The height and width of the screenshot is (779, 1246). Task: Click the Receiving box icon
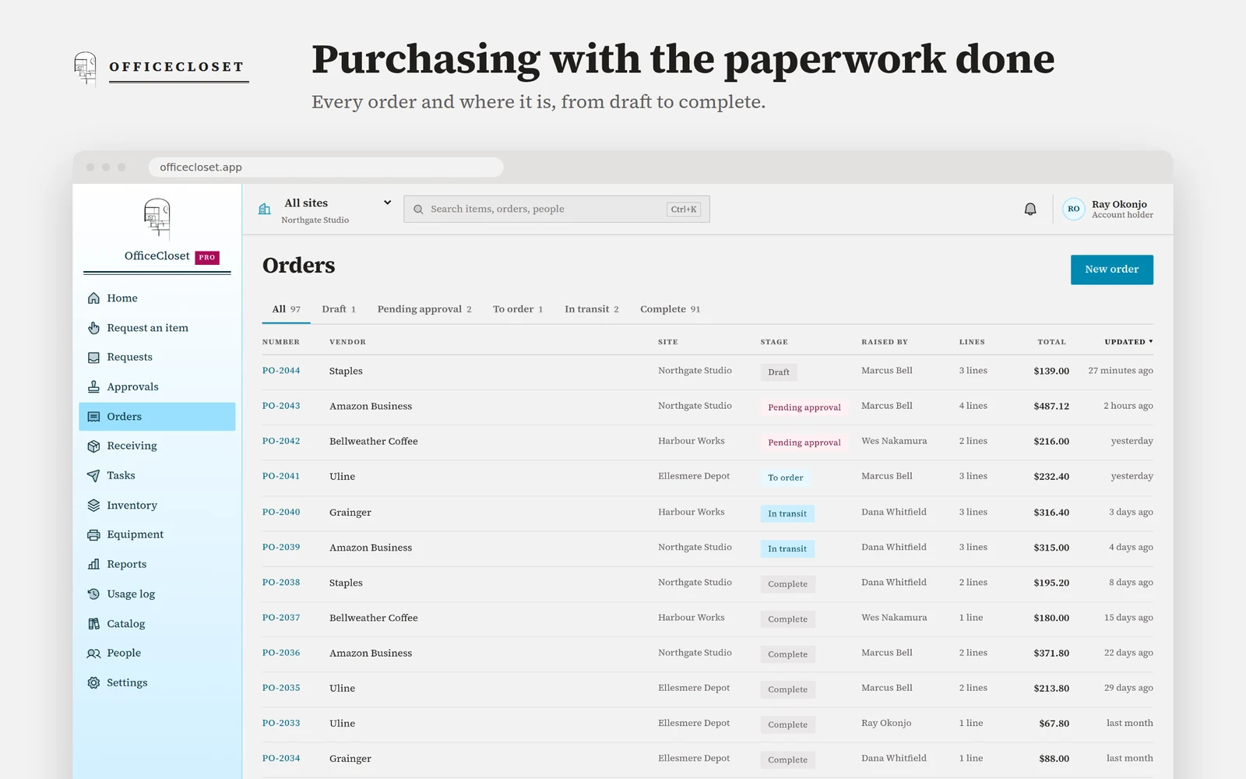(x=93, y=446)
